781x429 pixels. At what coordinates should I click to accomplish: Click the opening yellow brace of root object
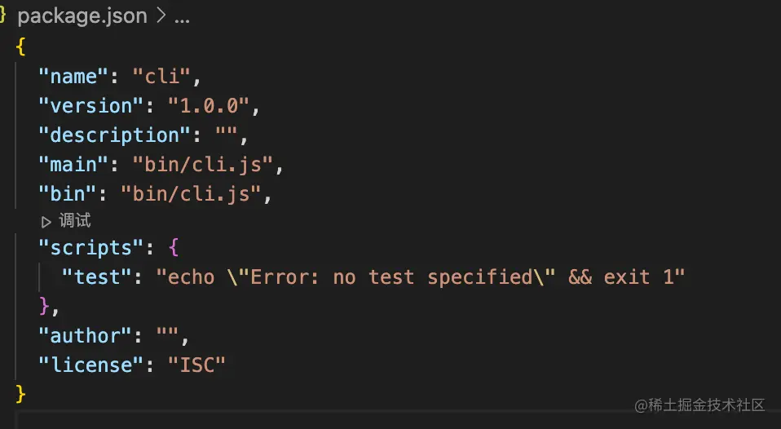click(x=20, y=47)
